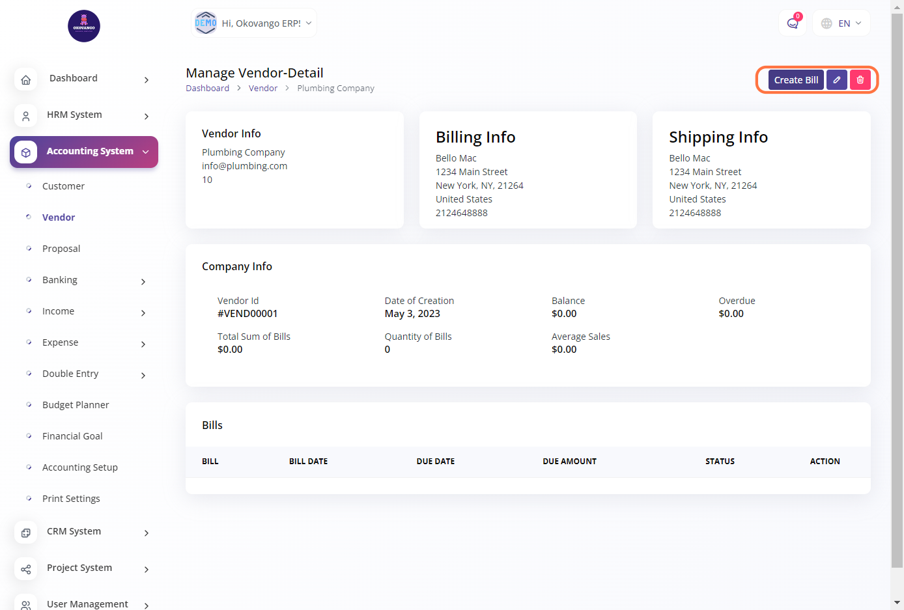Expand the Income submenu

point(143,312)
